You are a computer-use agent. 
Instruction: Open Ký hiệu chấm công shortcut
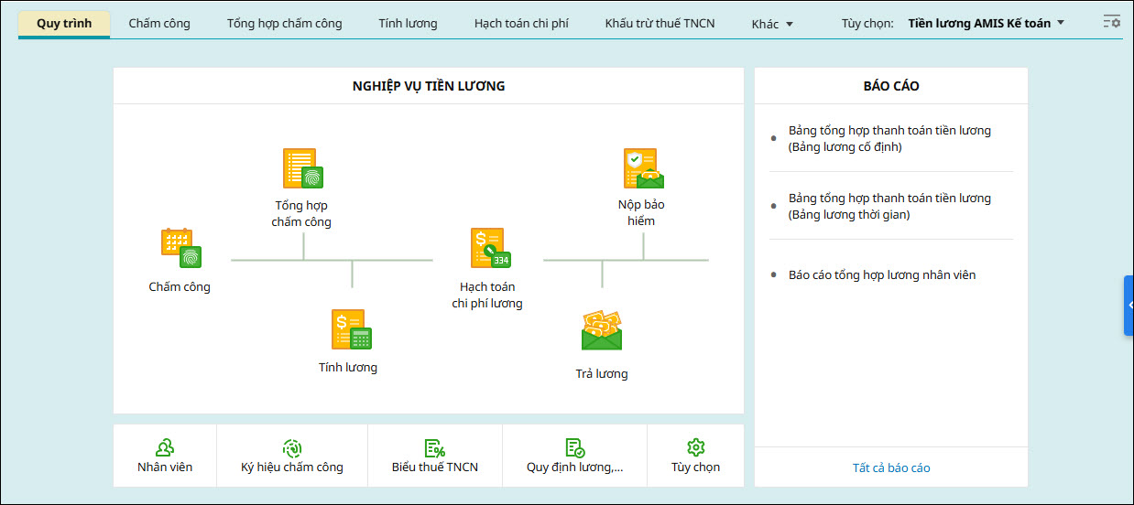tap(292, 456)
